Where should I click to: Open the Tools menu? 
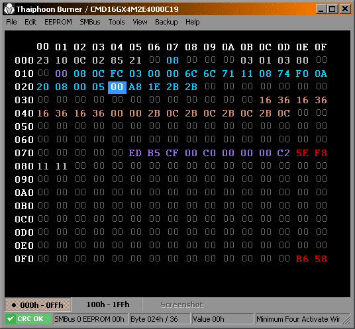tap(117, 22)
